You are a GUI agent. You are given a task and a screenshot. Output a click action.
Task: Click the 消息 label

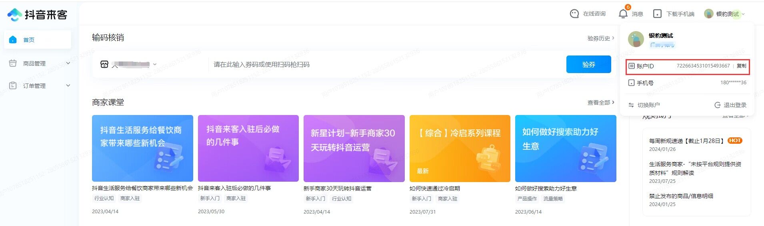point(637,14)
